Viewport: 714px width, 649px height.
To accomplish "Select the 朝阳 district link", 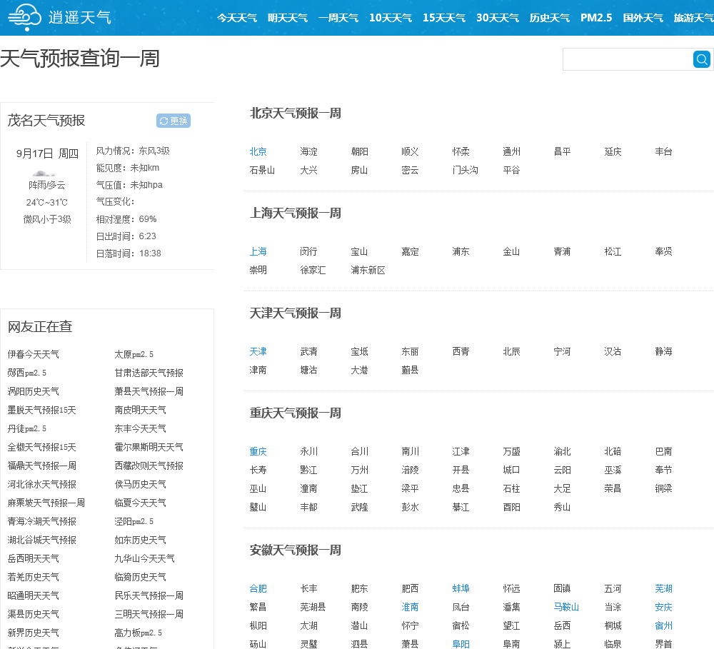I will (x=359, y=151).
